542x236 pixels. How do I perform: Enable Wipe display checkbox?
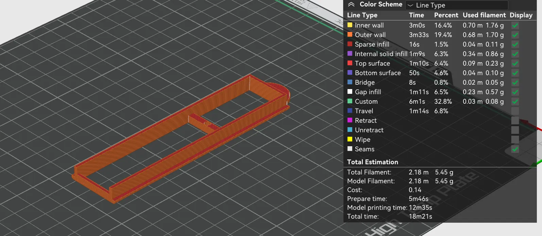tap(515, 140)
